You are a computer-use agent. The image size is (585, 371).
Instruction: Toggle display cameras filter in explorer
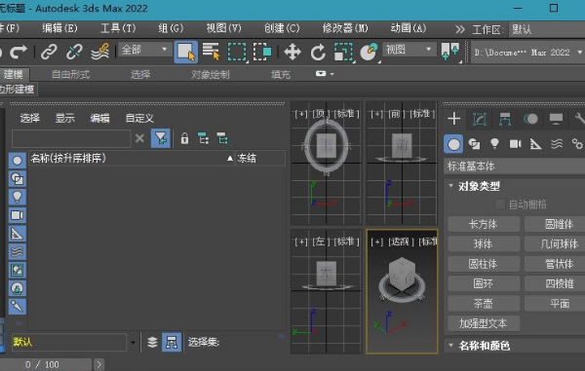18,215
